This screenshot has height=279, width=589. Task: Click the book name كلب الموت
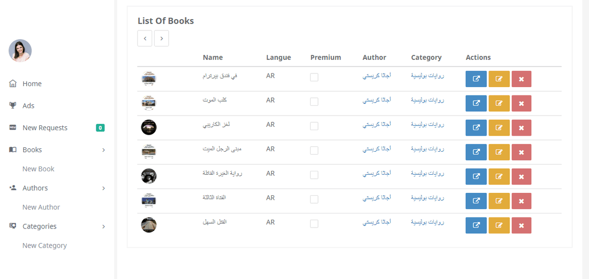point(215,100)
